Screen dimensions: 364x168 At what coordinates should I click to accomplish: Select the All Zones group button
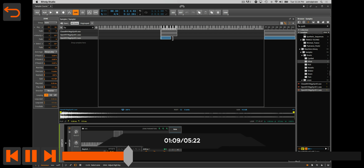(x=75, y=23)
